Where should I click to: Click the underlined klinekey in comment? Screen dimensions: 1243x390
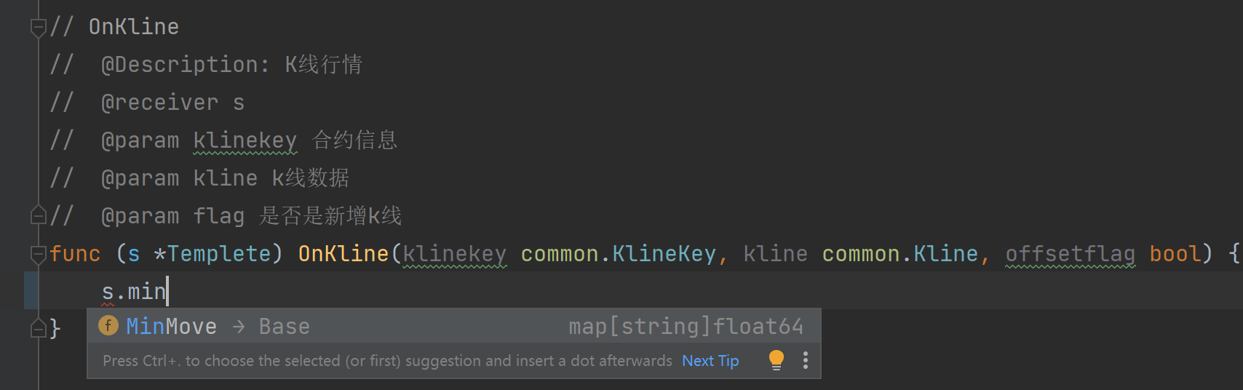click(x=245, y=140)
